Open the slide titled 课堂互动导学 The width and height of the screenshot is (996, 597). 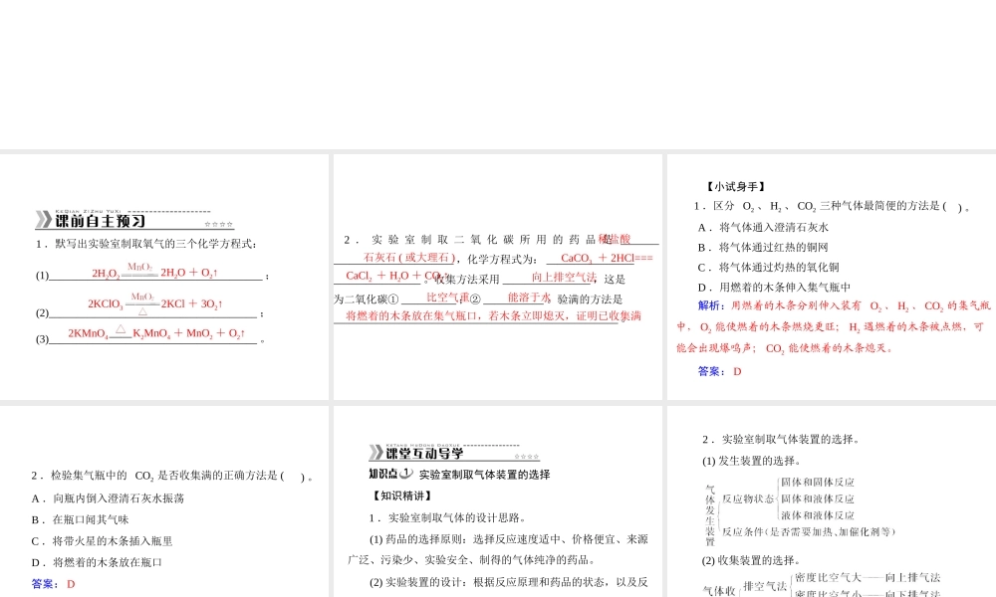pos(497,501)
